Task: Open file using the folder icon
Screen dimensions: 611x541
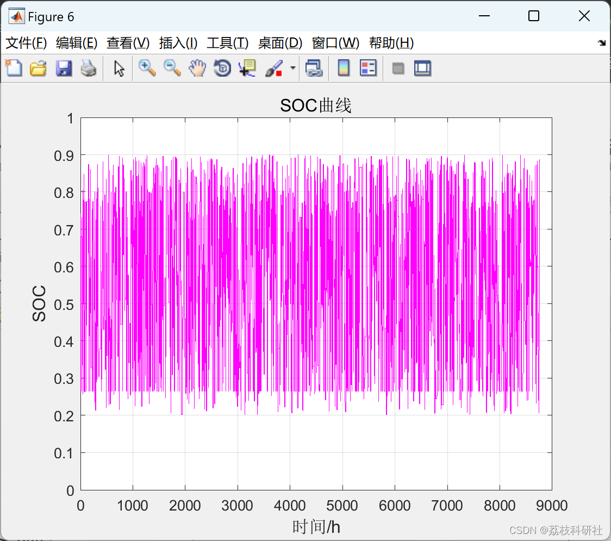Action: (38, 68)
